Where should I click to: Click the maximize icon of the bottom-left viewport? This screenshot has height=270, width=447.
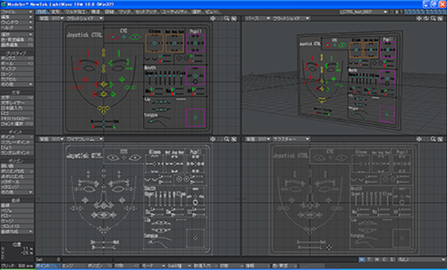click(233, 139)
